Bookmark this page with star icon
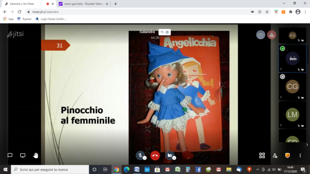The width and height of the screenshot is (310, 174). (267, 12)
